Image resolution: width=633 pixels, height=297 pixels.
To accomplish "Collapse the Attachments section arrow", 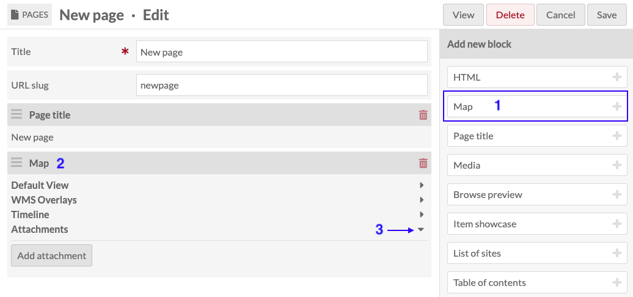I will pos(421,229).
